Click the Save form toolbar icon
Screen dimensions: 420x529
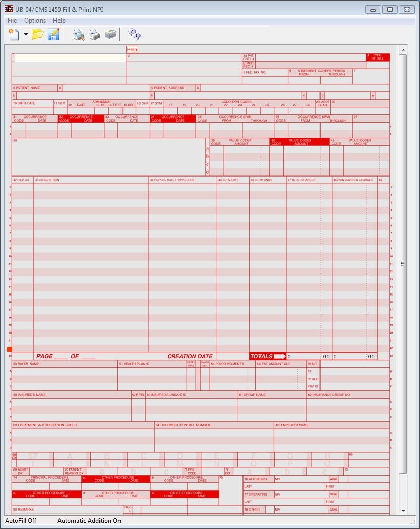tap(53, 34)
